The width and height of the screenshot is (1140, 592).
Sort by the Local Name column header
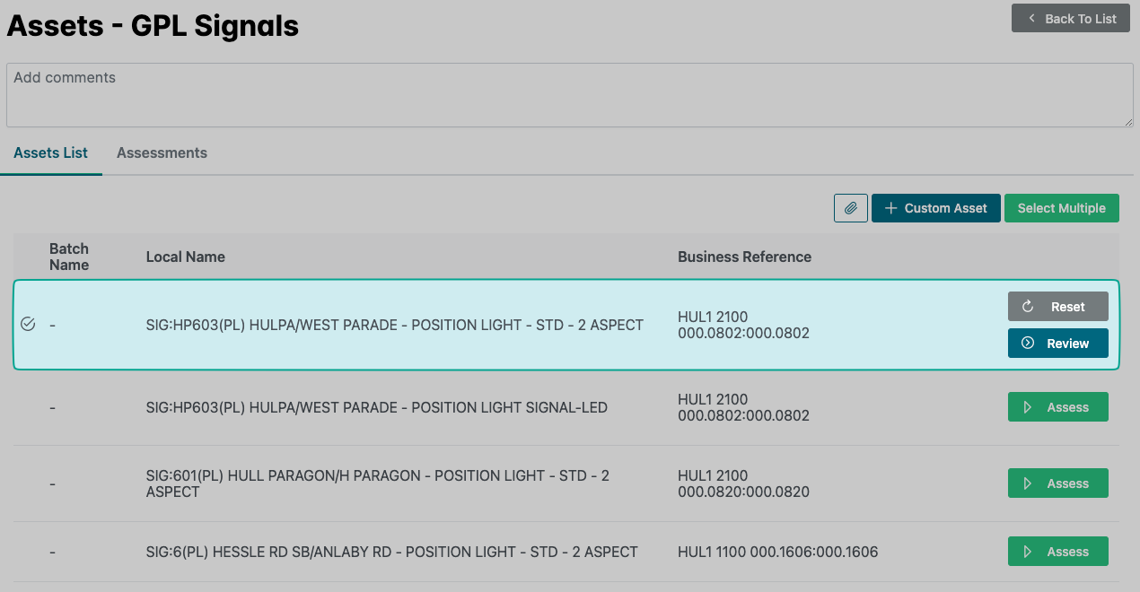(185, 257)
